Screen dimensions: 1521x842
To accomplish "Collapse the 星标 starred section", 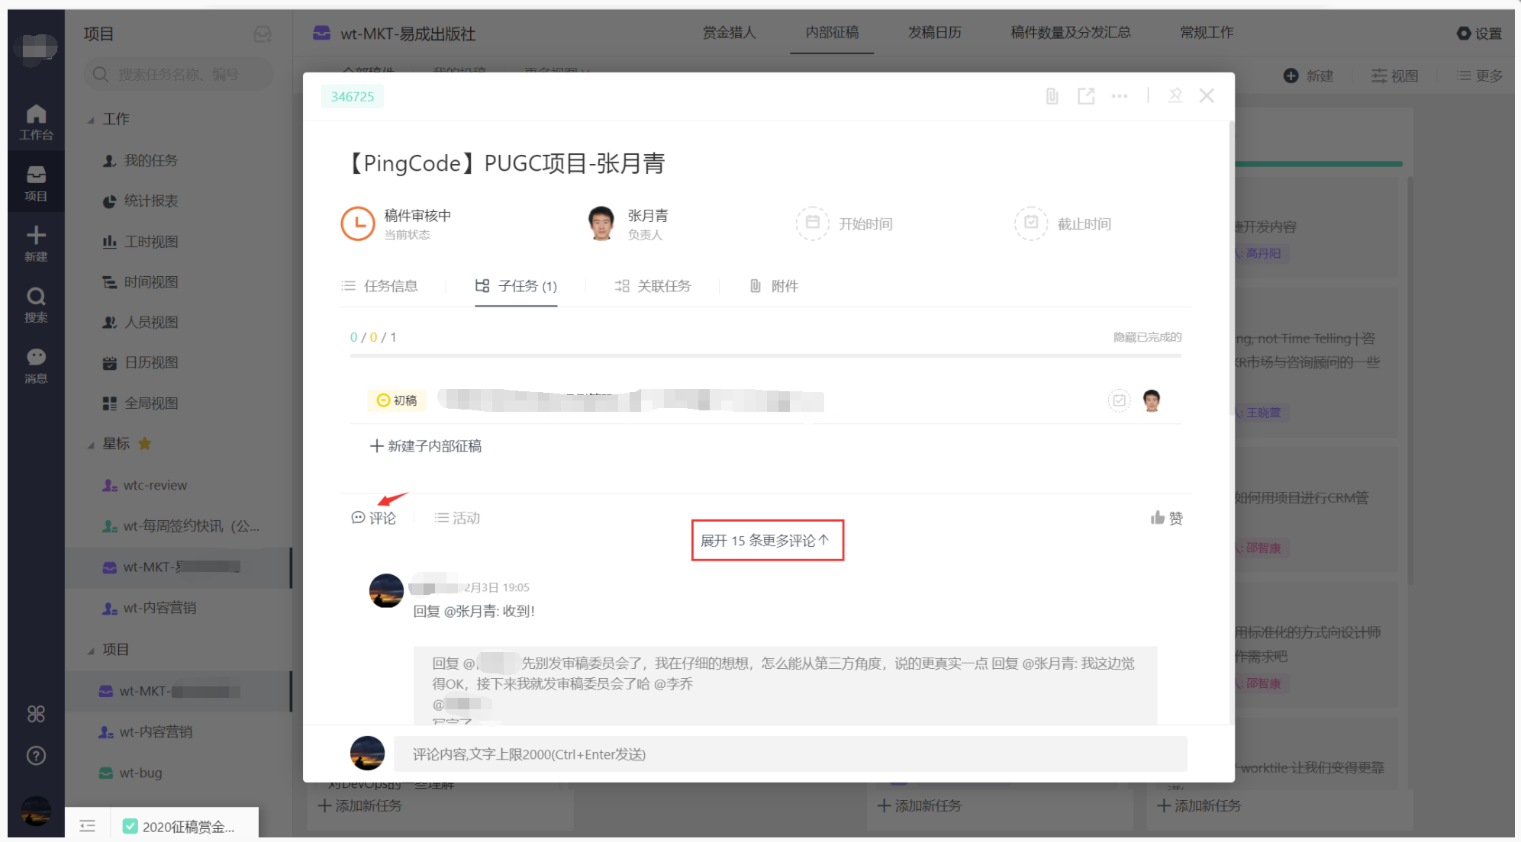I will 91,445.
